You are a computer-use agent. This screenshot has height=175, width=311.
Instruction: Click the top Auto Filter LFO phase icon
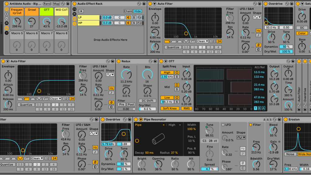pyautogui.click(x=258, y=45)
